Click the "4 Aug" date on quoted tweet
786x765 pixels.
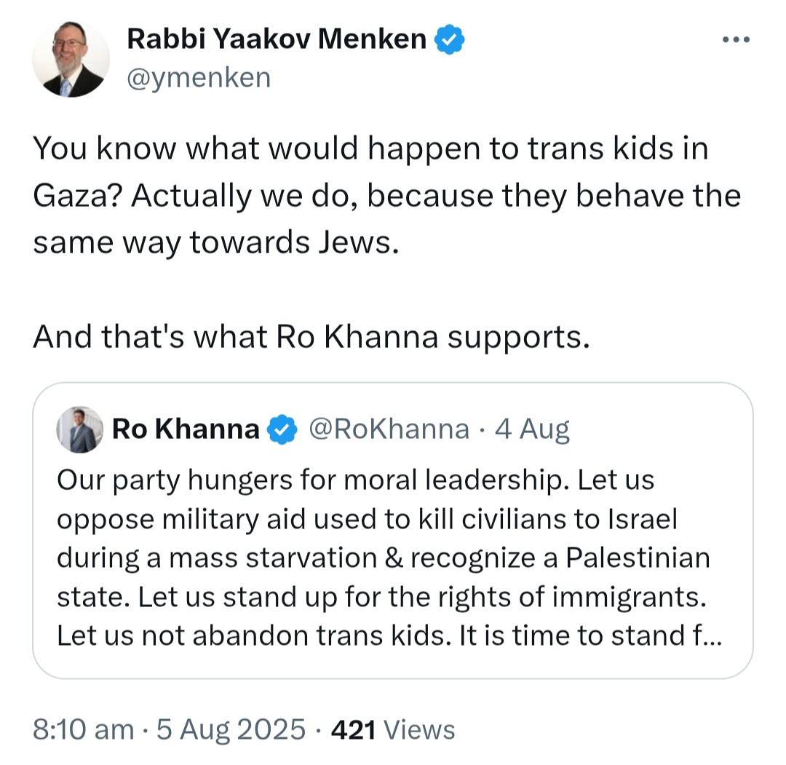pyautogui.click(x=532, y=430)
